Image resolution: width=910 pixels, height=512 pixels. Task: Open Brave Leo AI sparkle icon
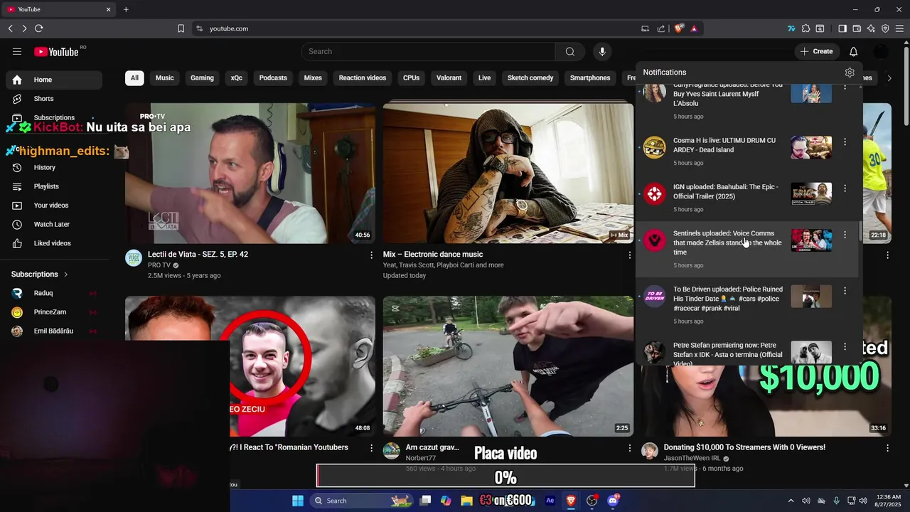(x=871, y=28)
